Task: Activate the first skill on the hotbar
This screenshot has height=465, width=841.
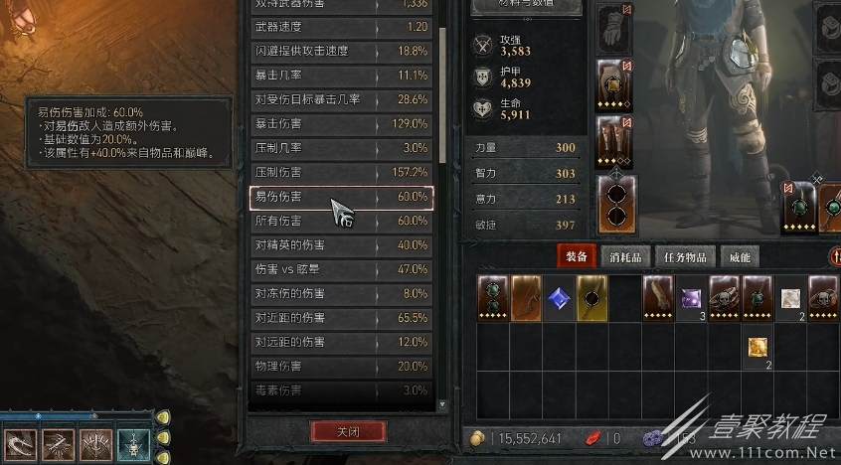Action: pyautogui.click(x=21, y=445)
